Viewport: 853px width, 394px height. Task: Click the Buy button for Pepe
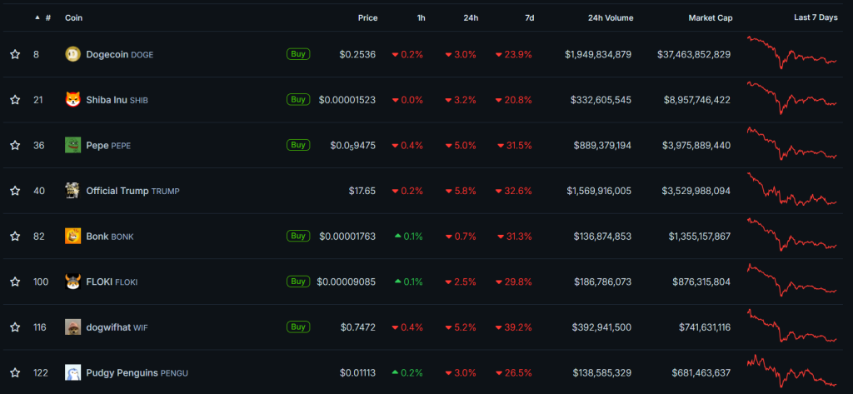click(298, 145)
